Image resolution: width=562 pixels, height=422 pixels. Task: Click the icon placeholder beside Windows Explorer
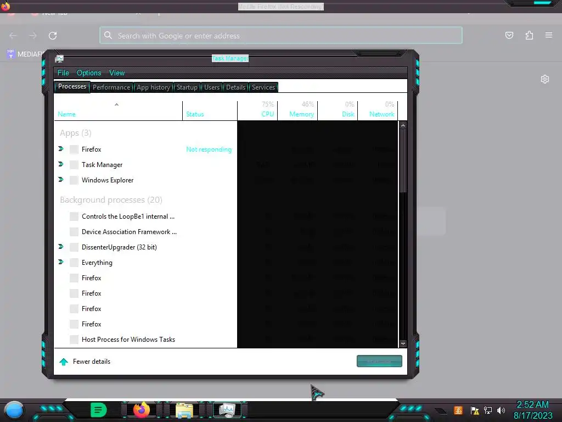point(74,180)
